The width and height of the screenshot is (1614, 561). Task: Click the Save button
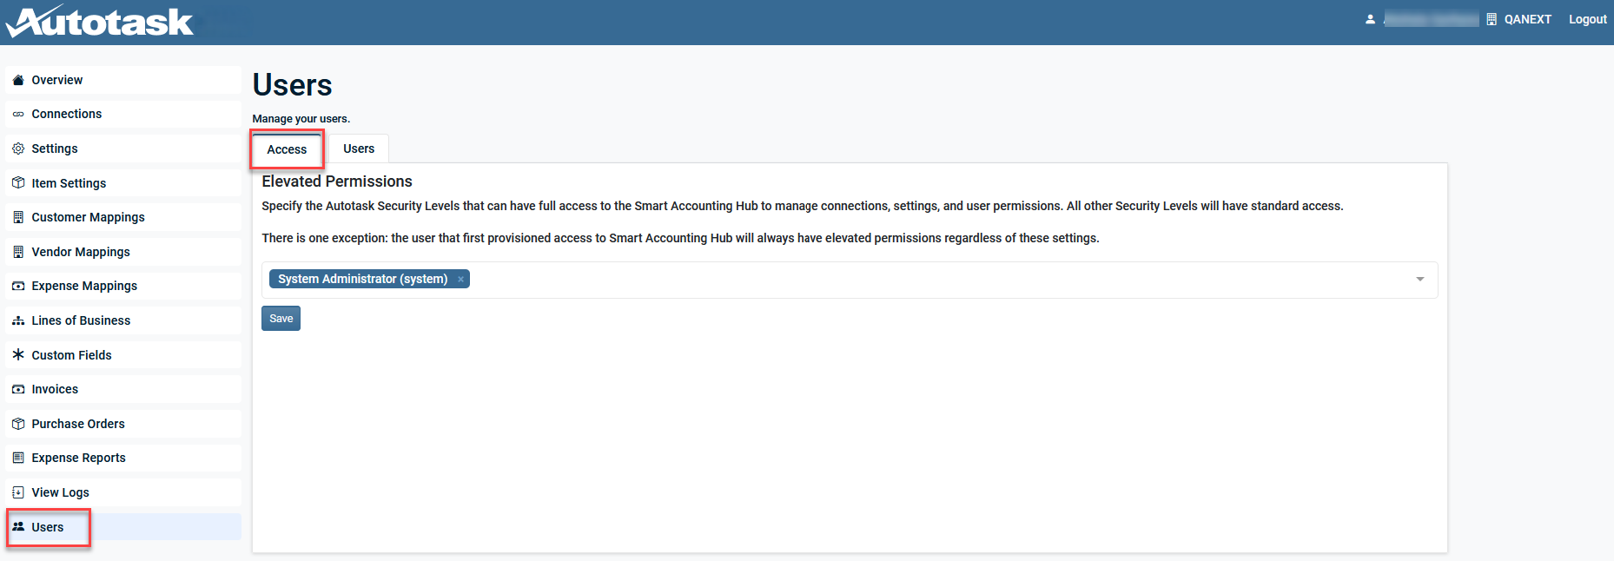[281, 319]
